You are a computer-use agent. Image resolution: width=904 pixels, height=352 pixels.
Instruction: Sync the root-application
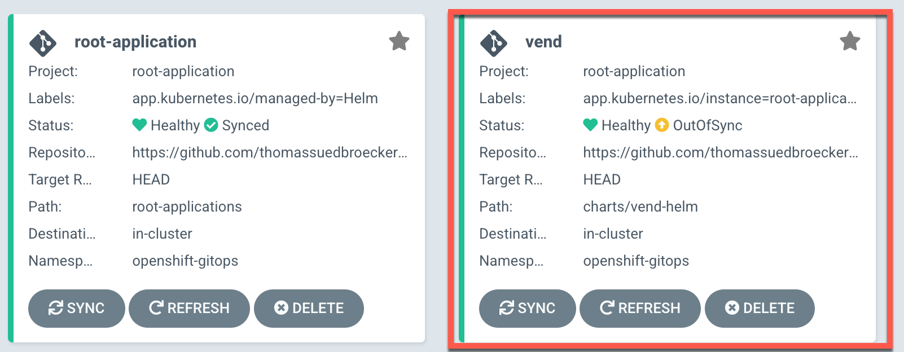tap(76, 308)
